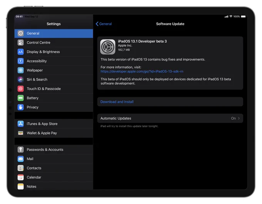262x204 pixels.
Task: Select iTunes & App Store row
Action: [54, 124]
